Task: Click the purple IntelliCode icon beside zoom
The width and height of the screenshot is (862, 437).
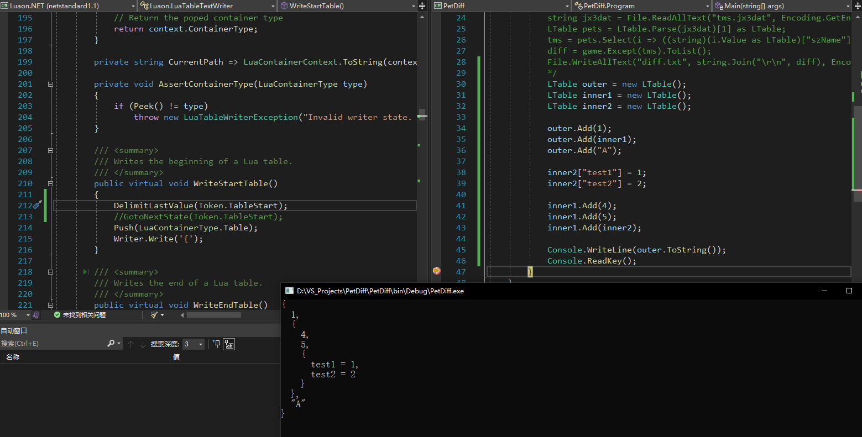Action: pos(36,315)
